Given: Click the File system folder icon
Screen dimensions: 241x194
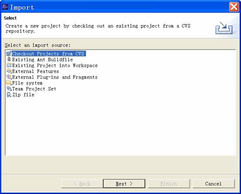Looking at the screenshot, I should pos(9,83).
